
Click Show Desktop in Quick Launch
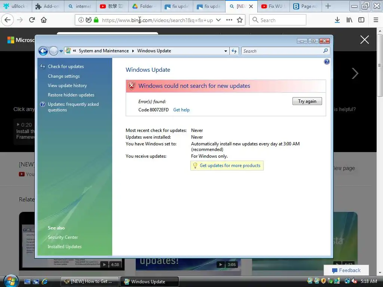coord(27,281)
